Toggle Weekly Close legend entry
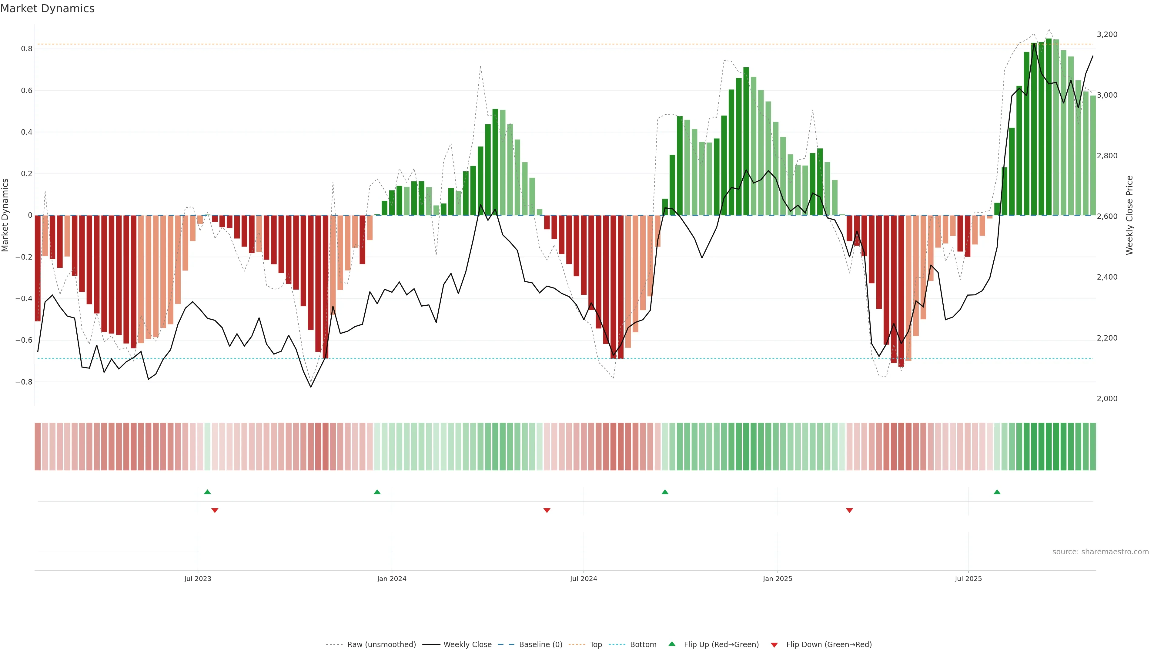 (x=467, y=644)
